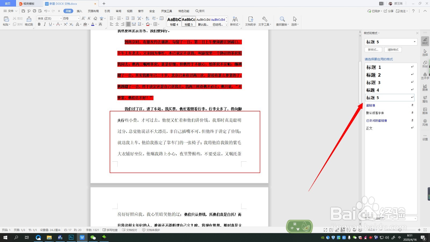Open the font size 四号 dropdown
430x242 pixels.
coord(79,18)
